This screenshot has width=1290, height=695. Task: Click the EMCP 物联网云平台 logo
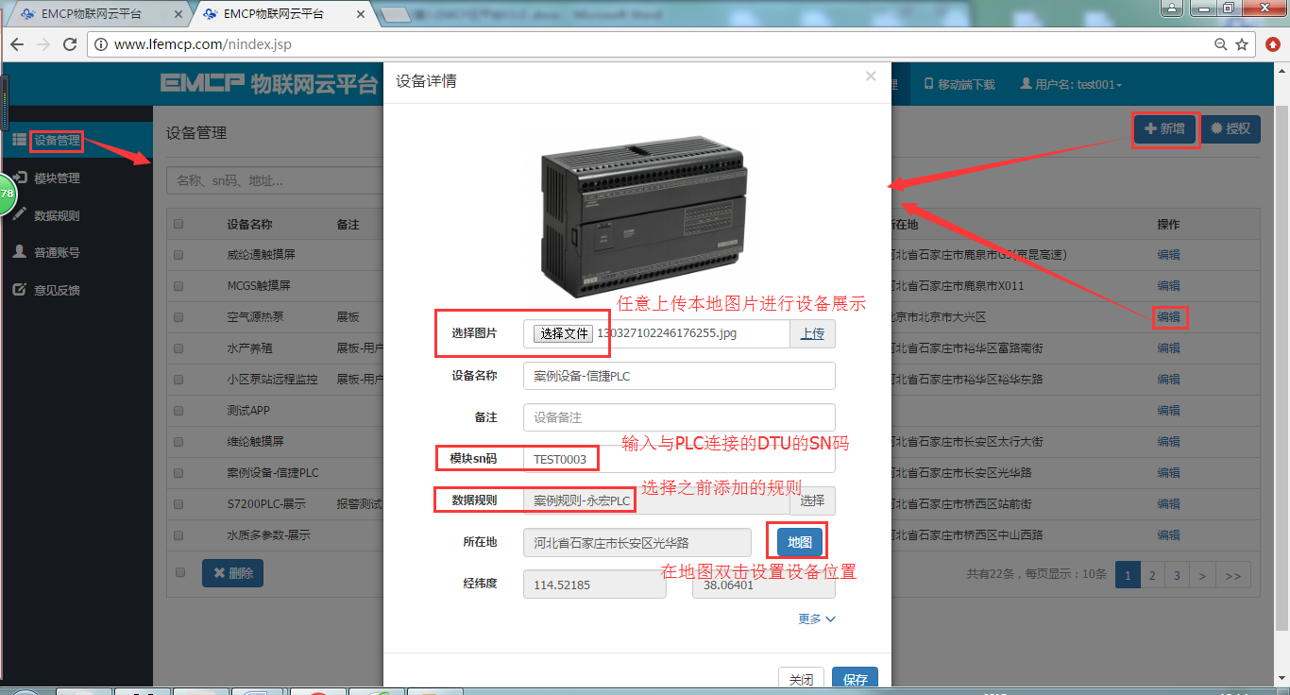pos(269,84)
